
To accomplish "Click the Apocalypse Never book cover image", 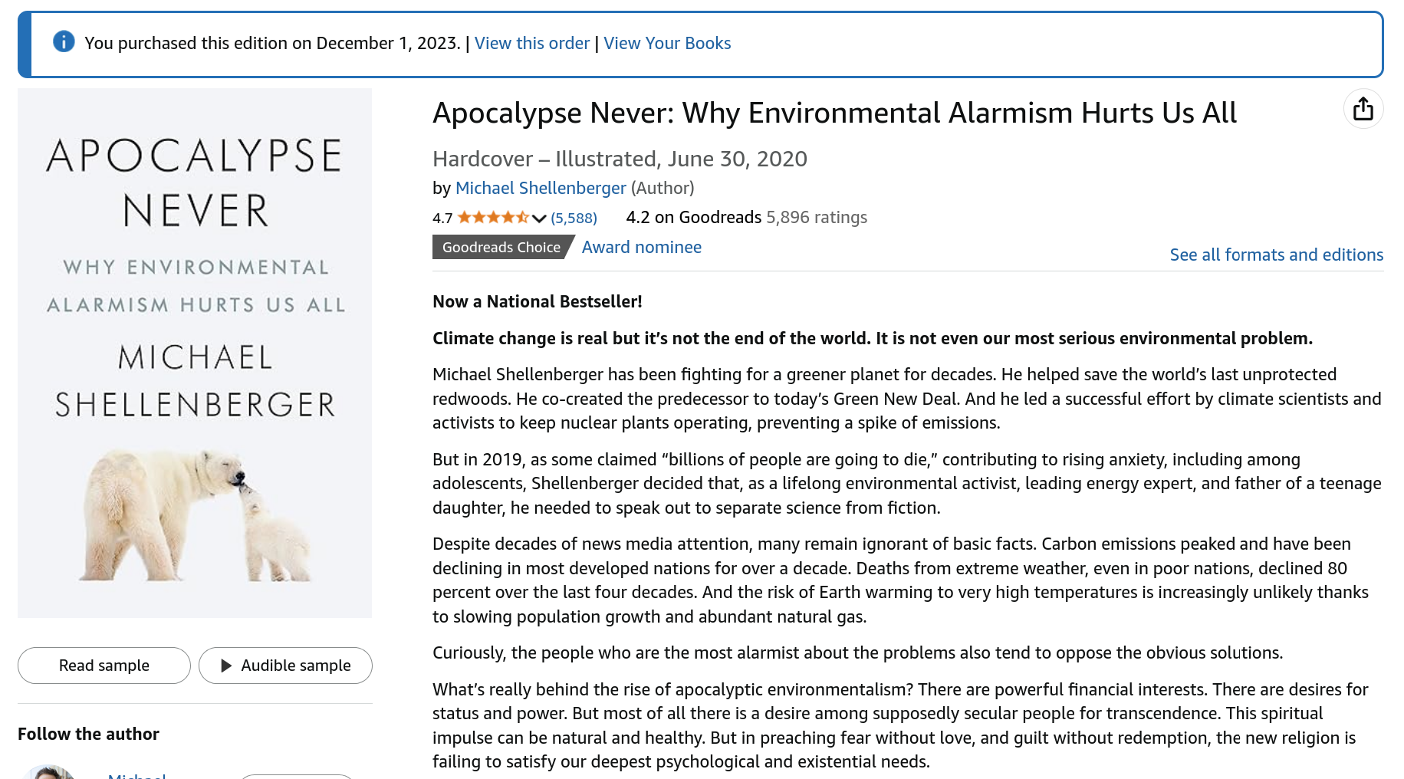I will (x=195, y=353).
